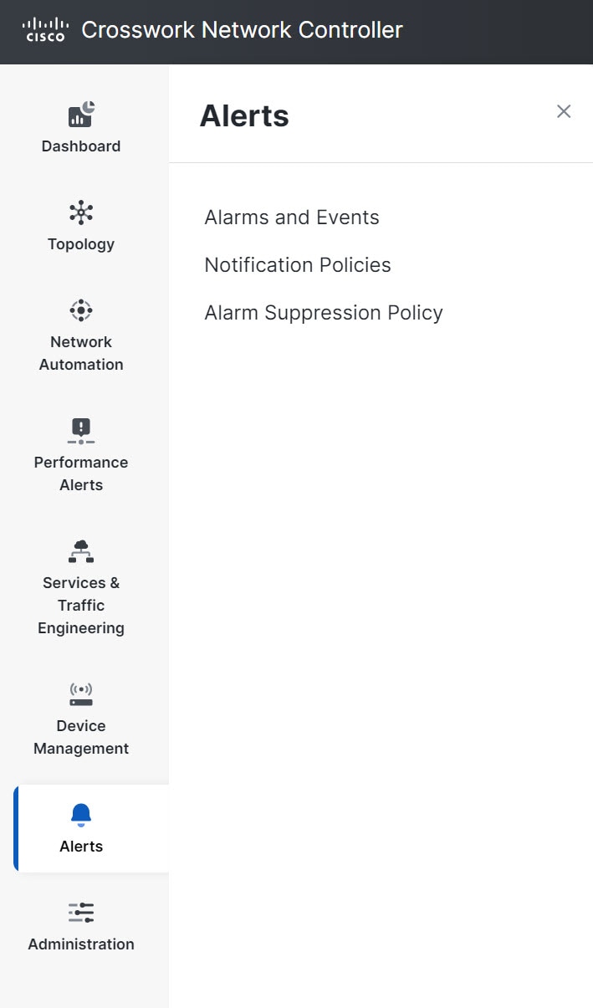Click the Alerts bell icon
The width and height of the screenshot is (593, 1008).
[x=80, y=812]
